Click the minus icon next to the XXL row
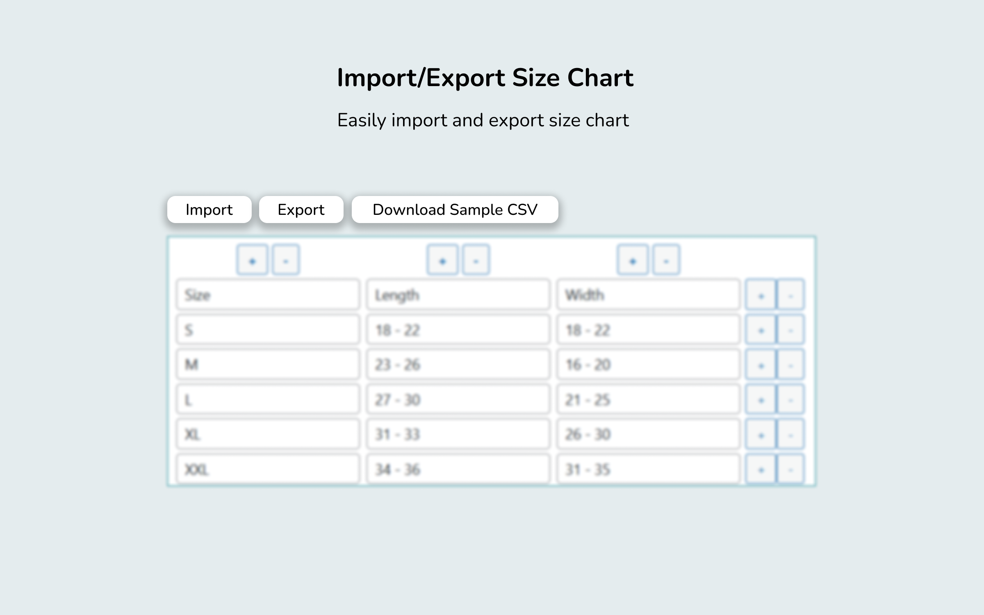Image resolution: width=984 pixels, height=615 pixels. click(x=790, y=469)
